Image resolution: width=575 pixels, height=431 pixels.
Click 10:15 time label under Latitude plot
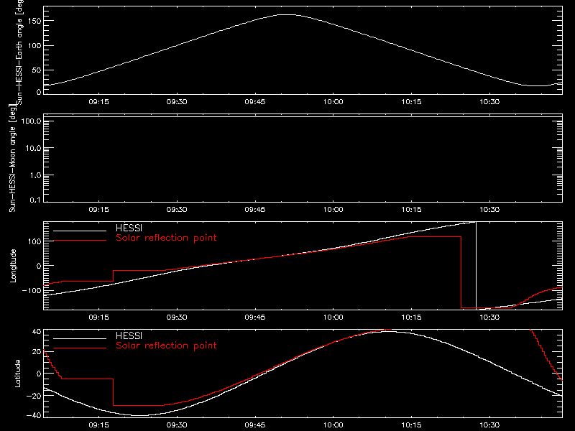pos(411,425)
